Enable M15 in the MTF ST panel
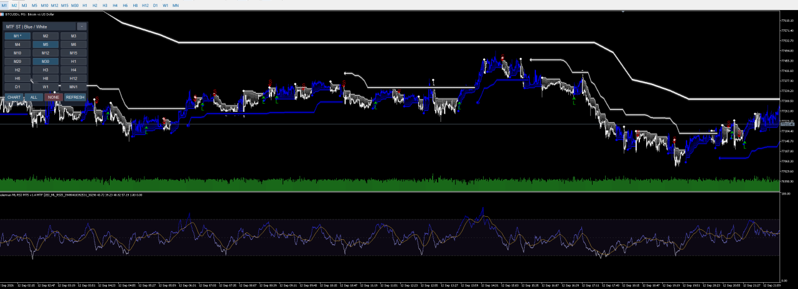Image resolution: width=798 pixels, height=289 pixels. (73, 53)
